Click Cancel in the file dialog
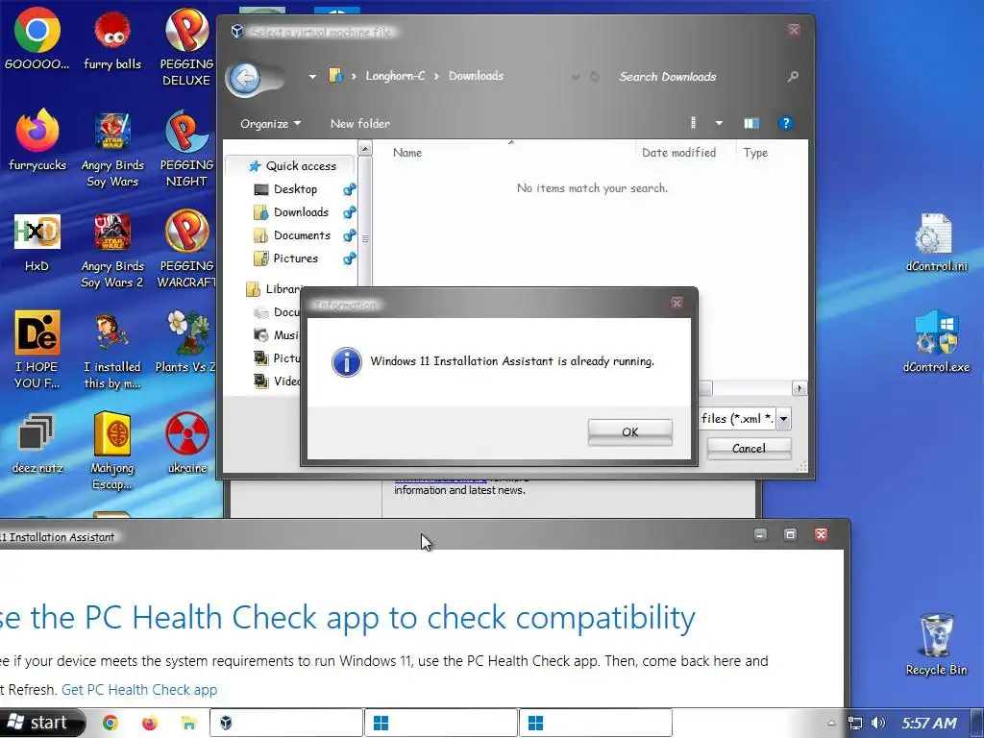The width and height of the screenshot is (984, 738). pos(749,448)
